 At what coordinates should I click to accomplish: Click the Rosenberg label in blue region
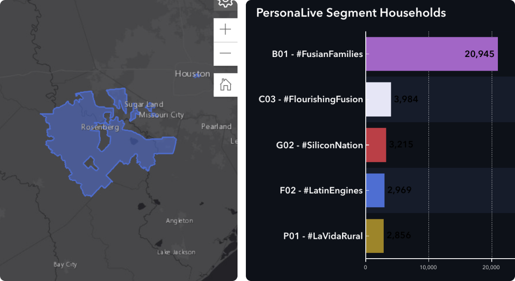point(100,127)
